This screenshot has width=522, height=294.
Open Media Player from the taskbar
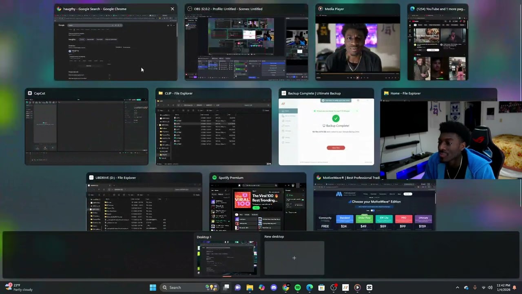point(357,287)
